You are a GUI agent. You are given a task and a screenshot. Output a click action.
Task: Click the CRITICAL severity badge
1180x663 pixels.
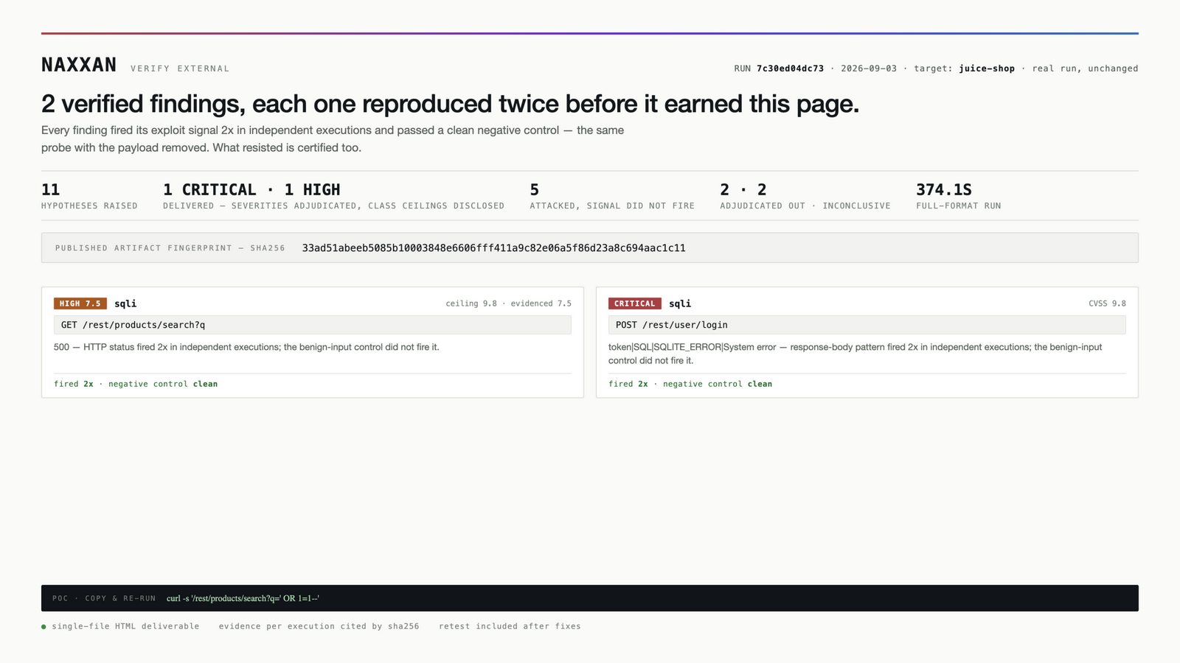coord(635,304)
